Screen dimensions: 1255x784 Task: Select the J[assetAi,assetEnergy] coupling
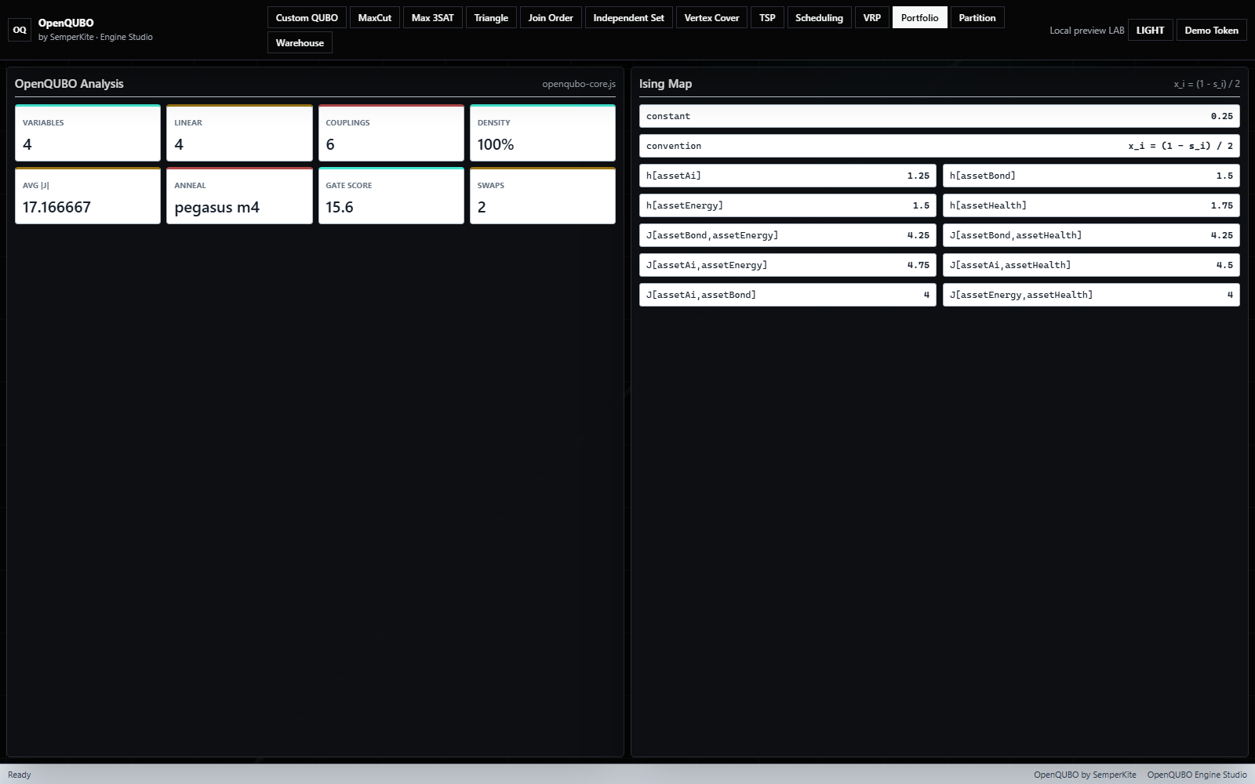click(788, 265)
